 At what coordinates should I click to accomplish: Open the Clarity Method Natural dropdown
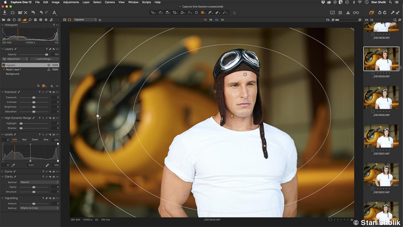pyautogui.click(x=39, y=182)
